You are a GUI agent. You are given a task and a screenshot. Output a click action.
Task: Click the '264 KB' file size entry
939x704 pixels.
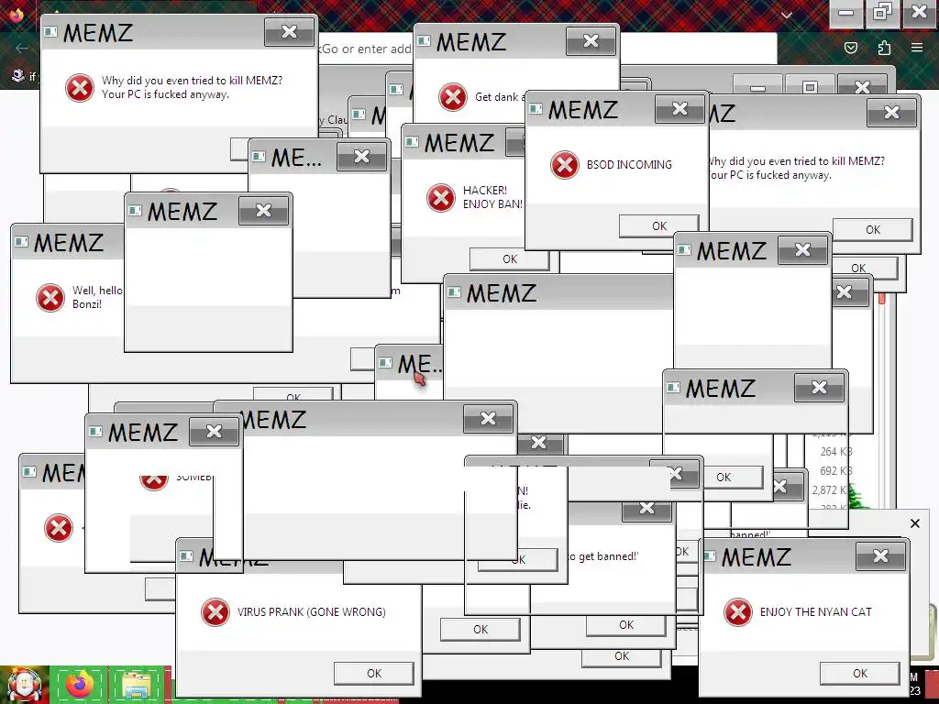tap(836, 451)
